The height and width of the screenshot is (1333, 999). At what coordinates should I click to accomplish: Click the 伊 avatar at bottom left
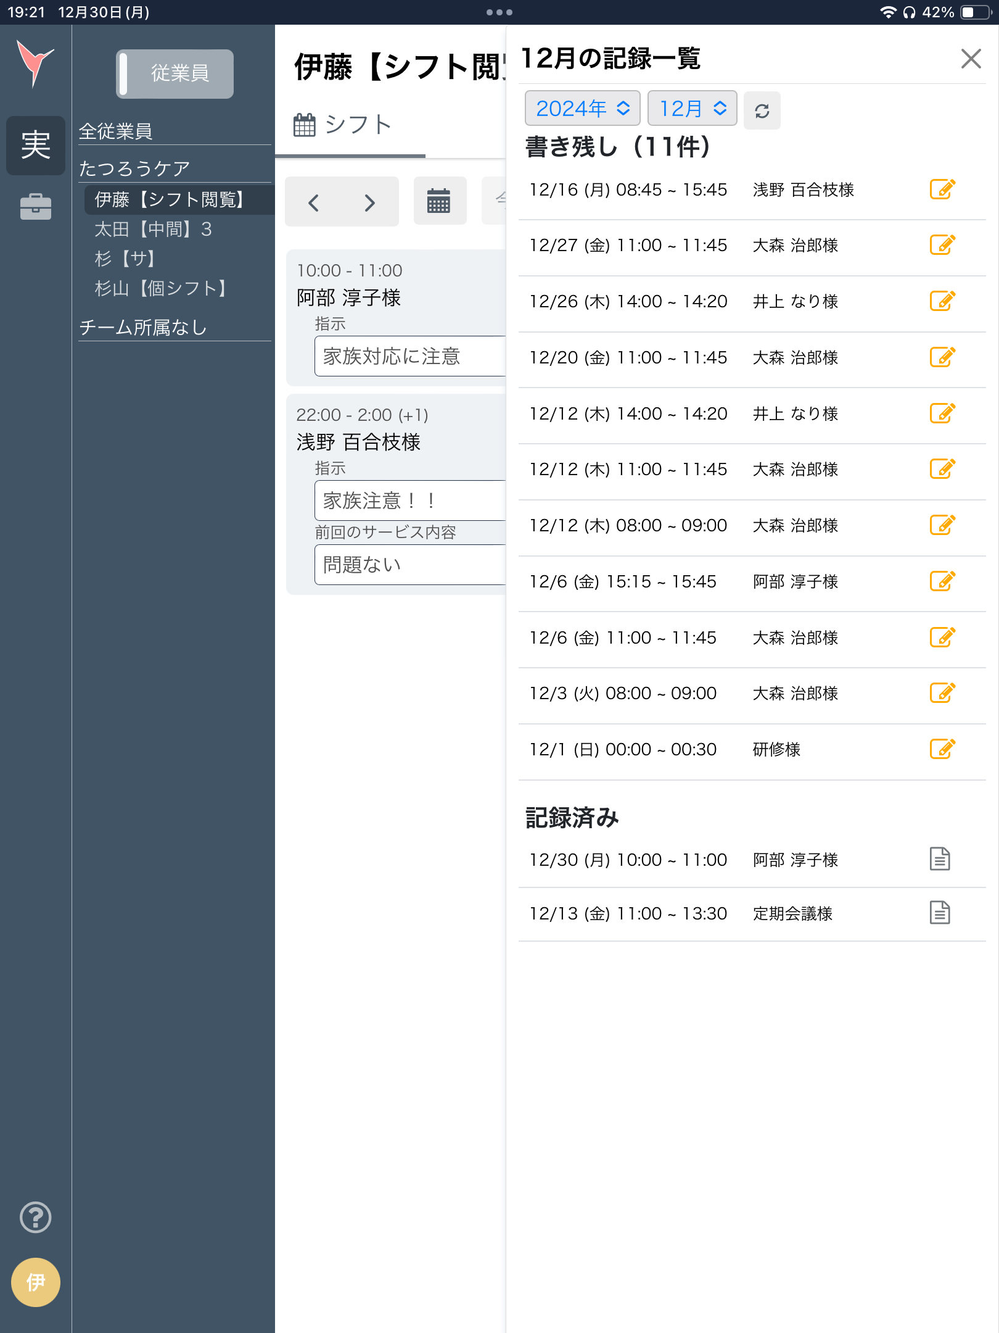pos(35,1282)
